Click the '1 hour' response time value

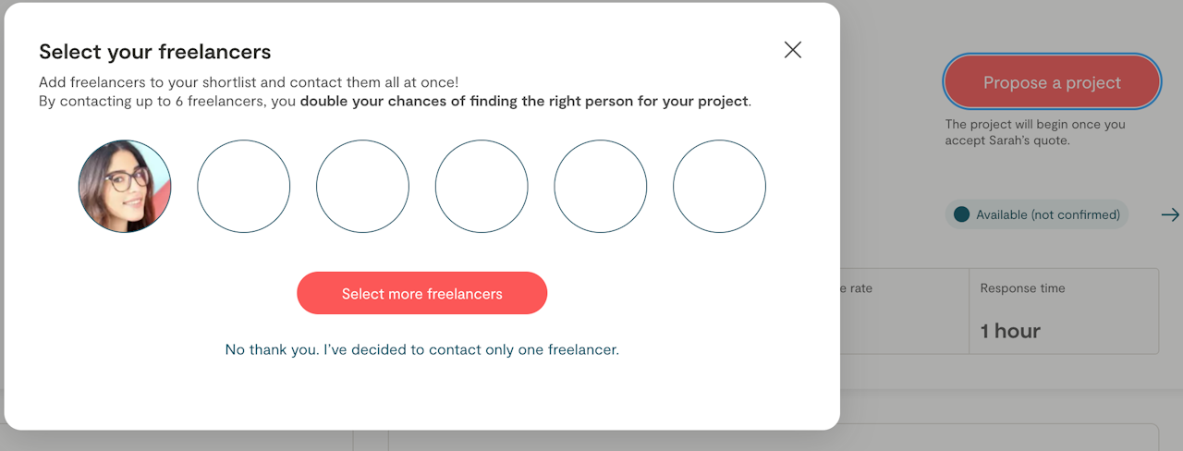(x=1010, y=331)
